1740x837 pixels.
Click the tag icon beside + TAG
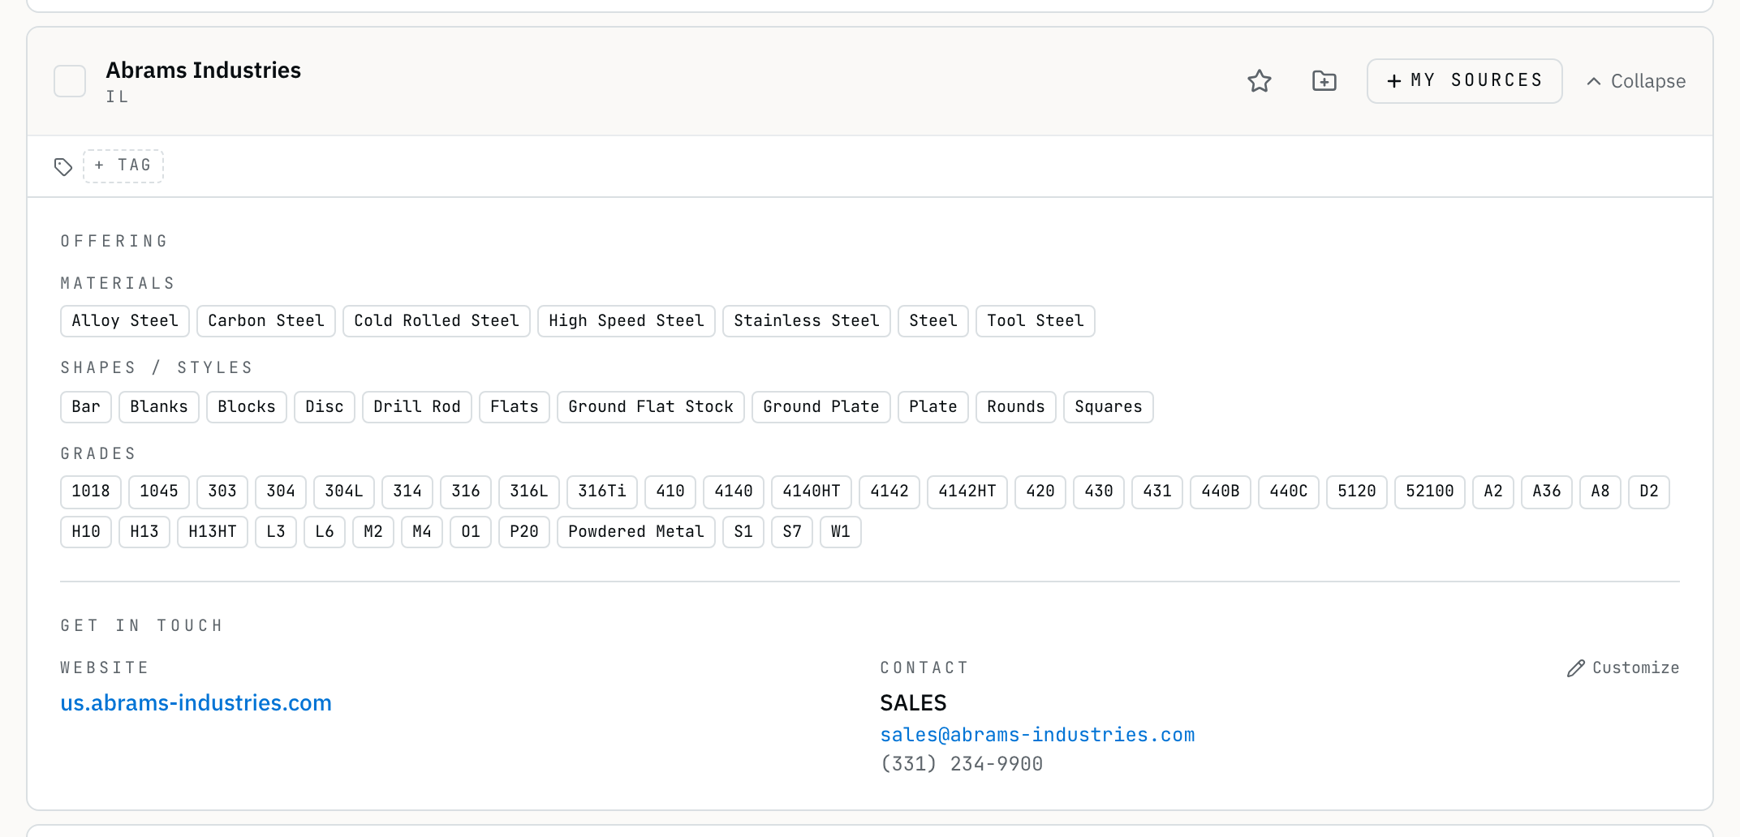coord(63,167)
